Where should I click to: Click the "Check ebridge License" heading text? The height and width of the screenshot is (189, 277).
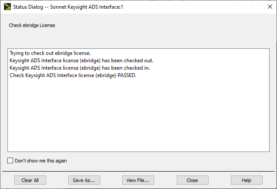(32, 25)
